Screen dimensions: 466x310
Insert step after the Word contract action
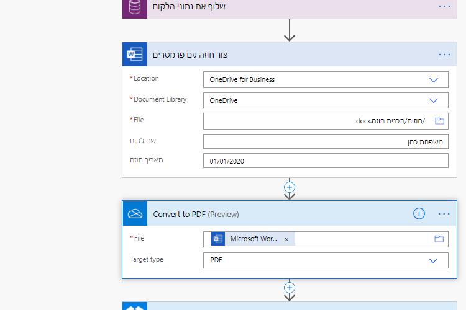[290, 187]
